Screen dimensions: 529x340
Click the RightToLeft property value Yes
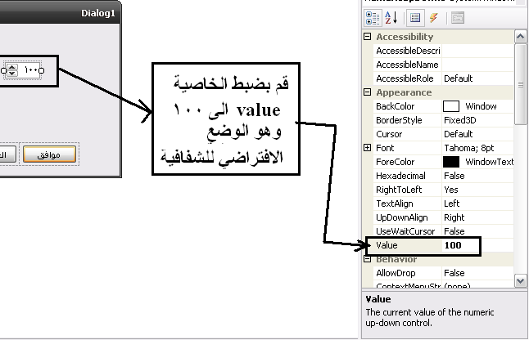(x=450, y=190)
